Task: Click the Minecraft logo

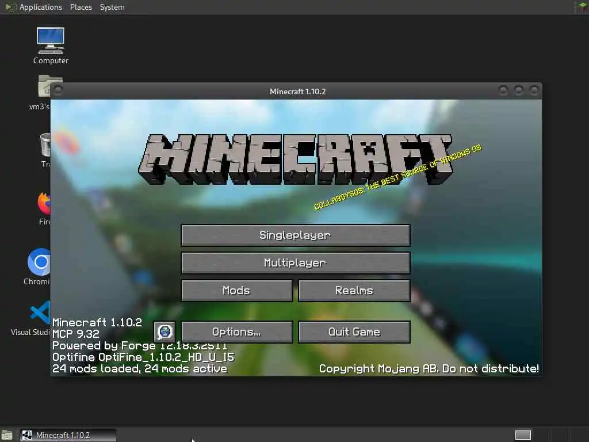Action: point(296,159)
